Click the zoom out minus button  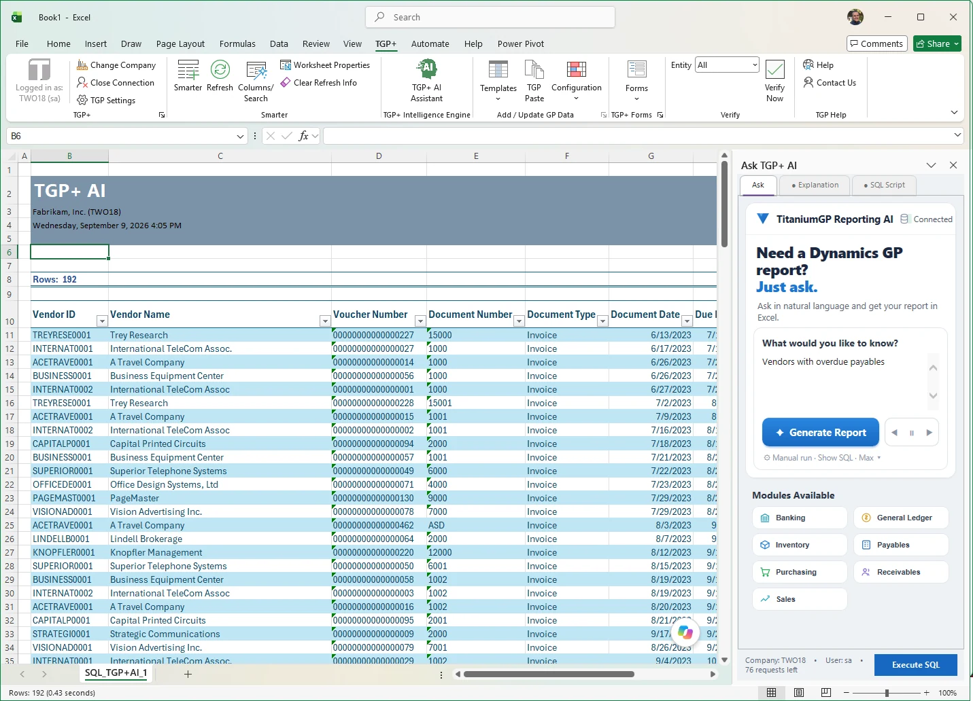[x=846, y=693]
